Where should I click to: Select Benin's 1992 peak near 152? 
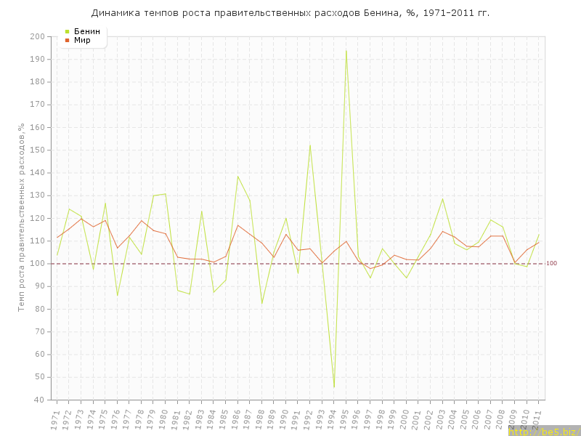[x=310, y=145]
